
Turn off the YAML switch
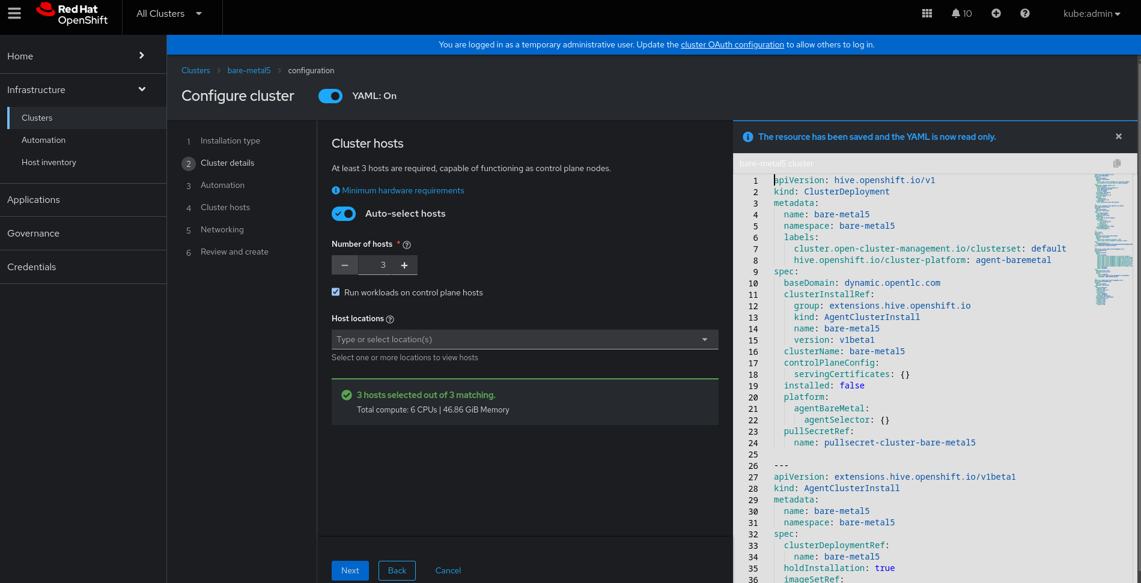(x=330, y=96)
